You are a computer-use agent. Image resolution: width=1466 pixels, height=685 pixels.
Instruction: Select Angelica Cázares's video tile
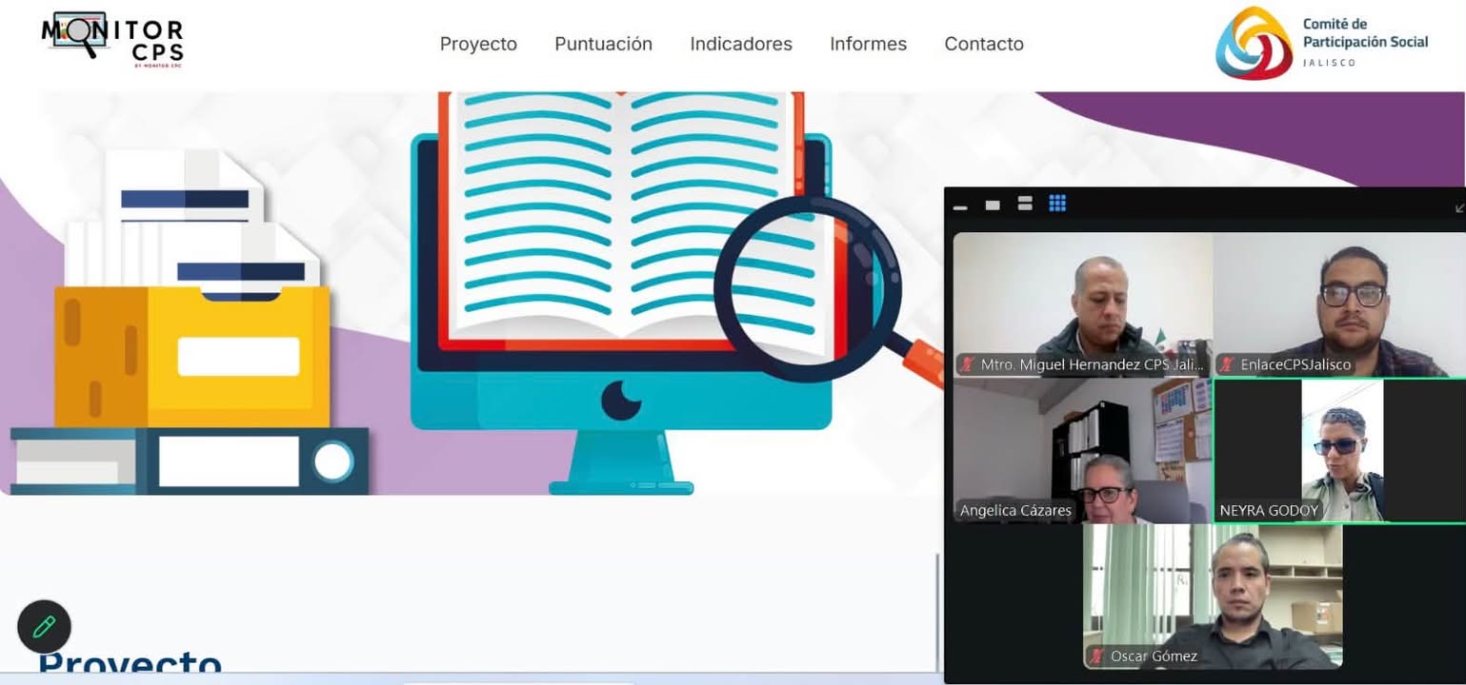click(x=1083, y=451)
